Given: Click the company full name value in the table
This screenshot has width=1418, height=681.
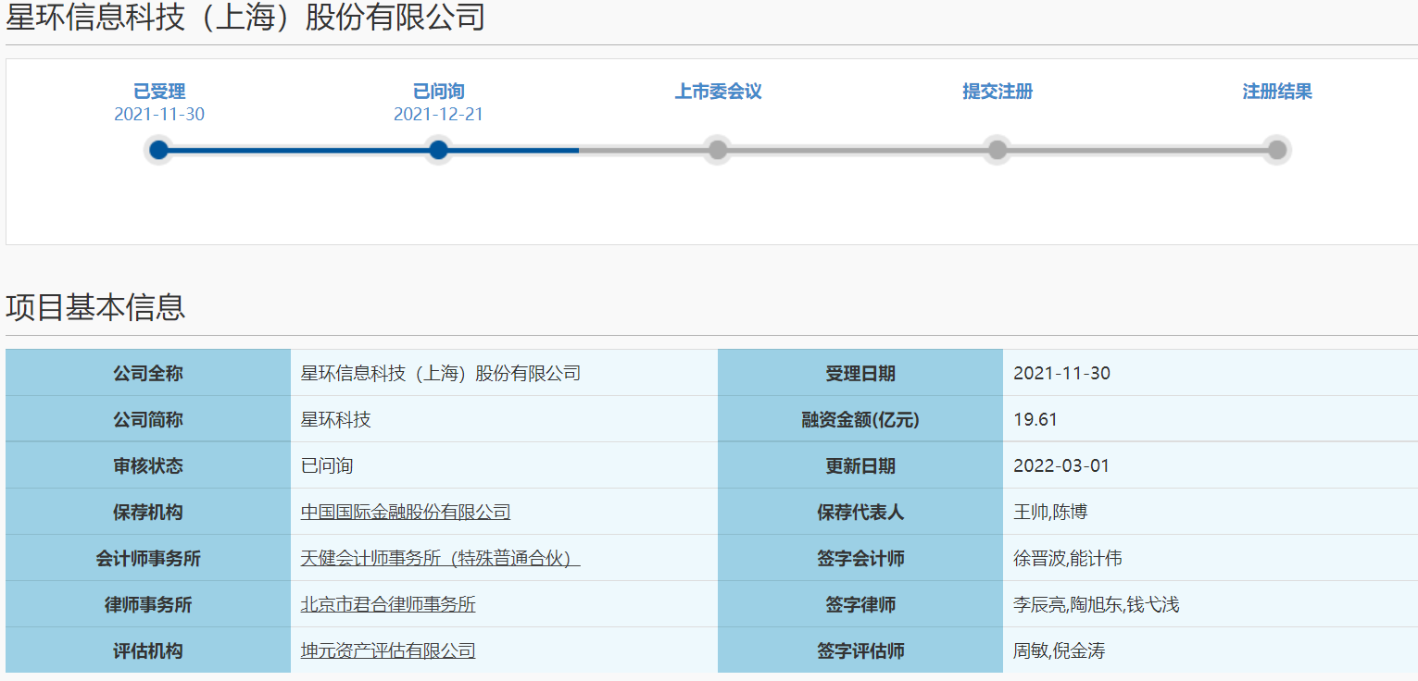Looking at the screenshot, I should pyautogui.click(x=441, y=373).
